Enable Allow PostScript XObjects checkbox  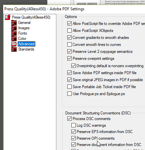click(69, 31)
